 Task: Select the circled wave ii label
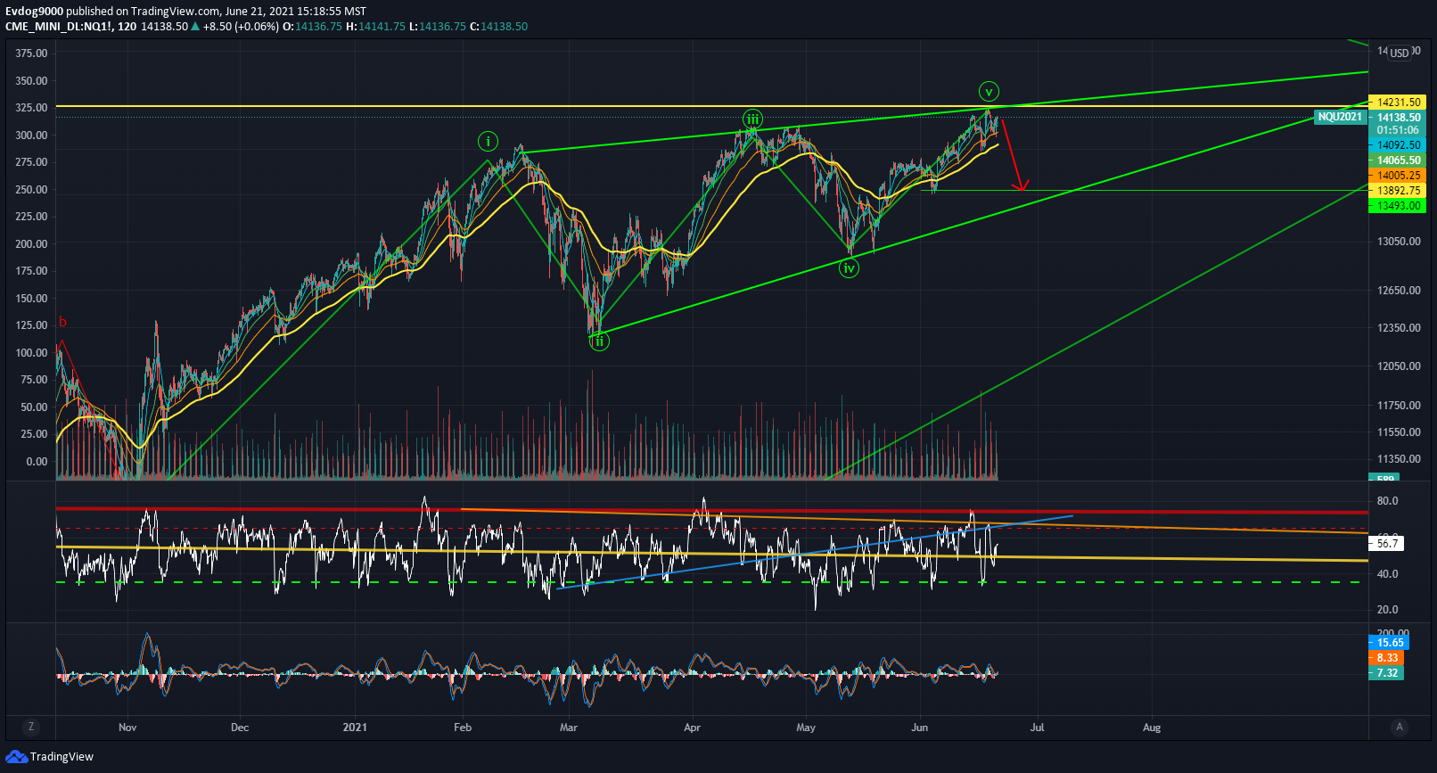pos(599,341)
